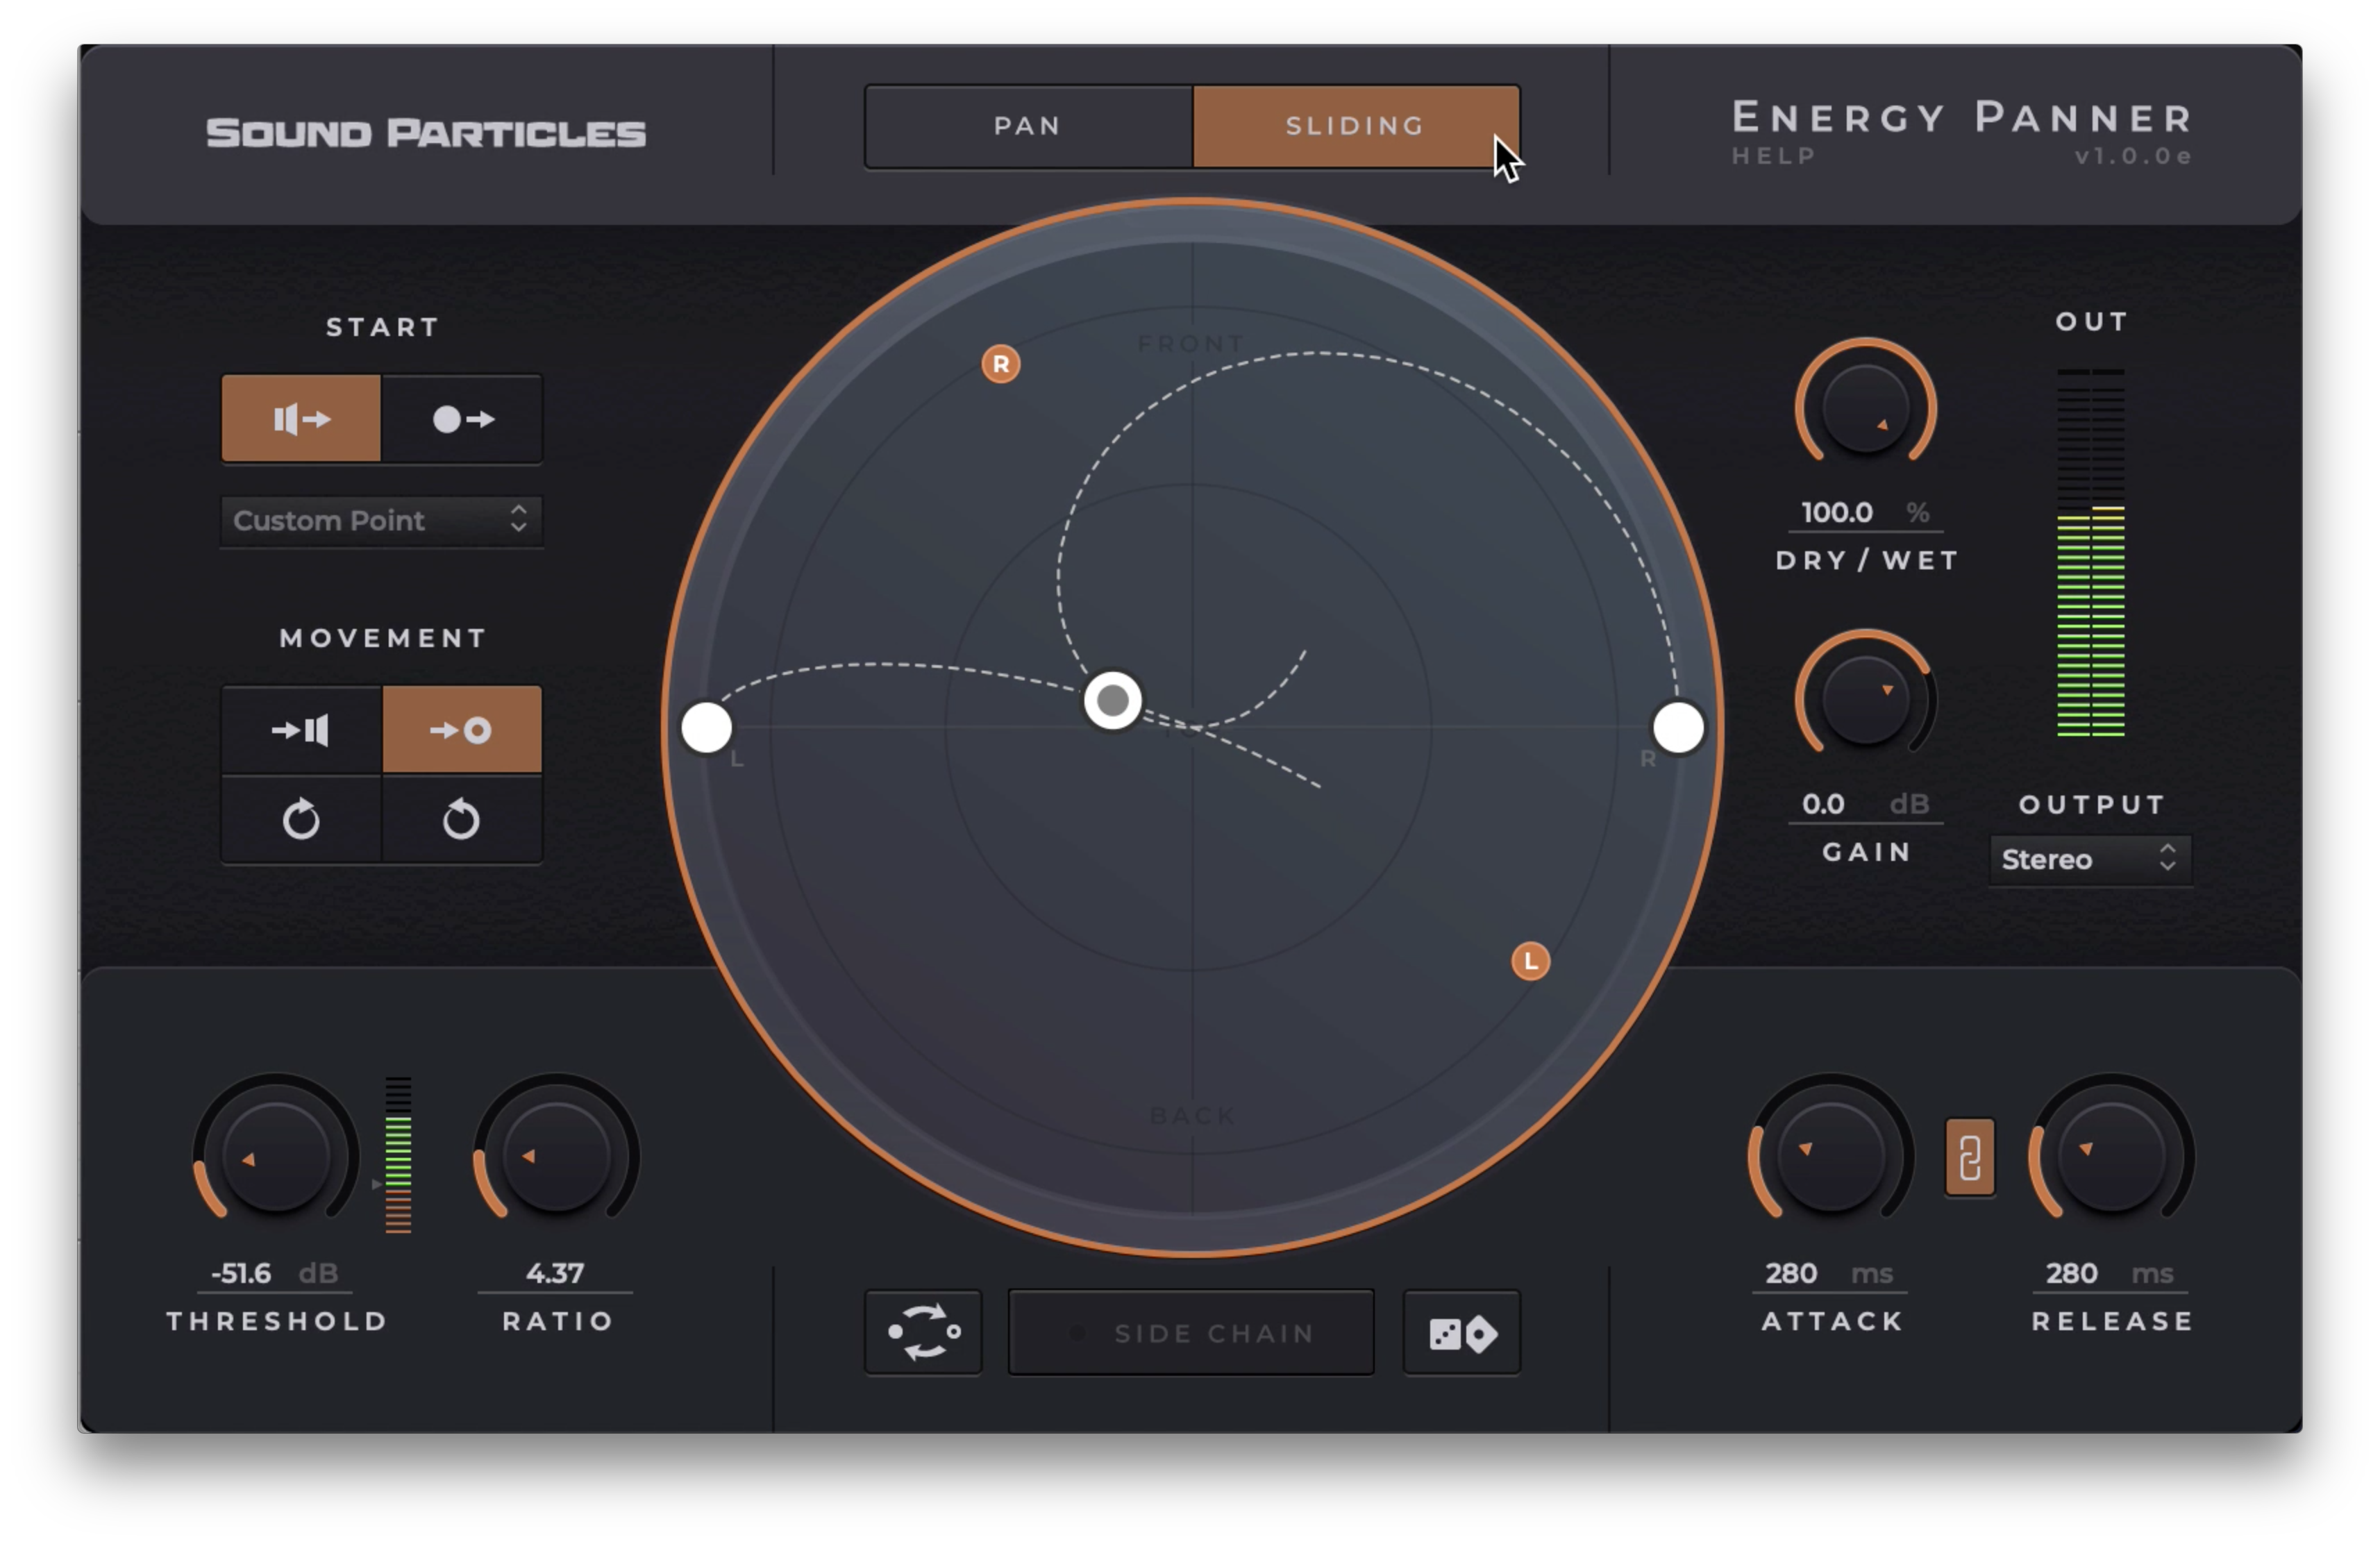Click the Dry/Wet knob
This screenshot has height=1544, width=2380.
1865,408
